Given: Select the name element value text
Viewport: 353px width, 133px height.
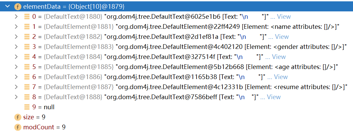Looking at the screenshot, I should (x=227, y=27).
